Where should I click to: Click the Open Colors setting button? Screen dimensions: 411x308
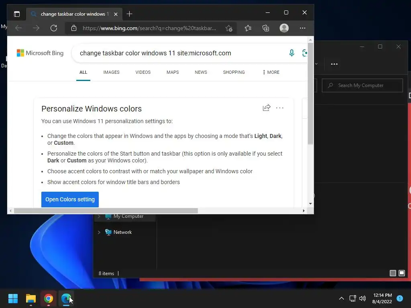tap(70, 199)
